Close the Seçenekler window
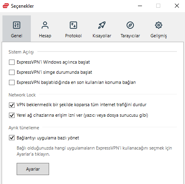The width and height of the screenshot is (185, 184). (x=177, y=6)
